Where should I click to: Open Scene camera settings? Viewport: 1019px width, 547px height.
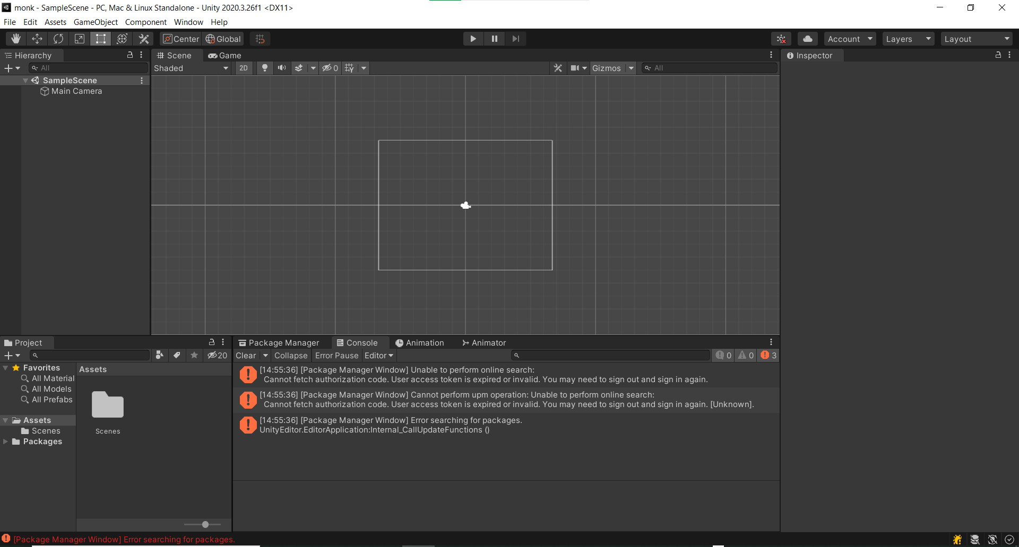578,68
